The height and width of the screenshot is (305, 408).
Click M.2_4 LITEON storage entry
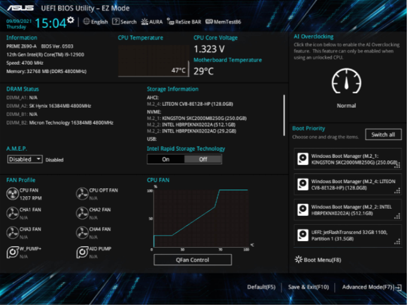point(190,104)
